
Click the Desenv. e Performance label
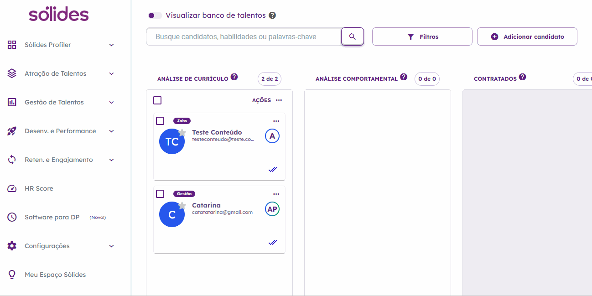coord(60,131)
